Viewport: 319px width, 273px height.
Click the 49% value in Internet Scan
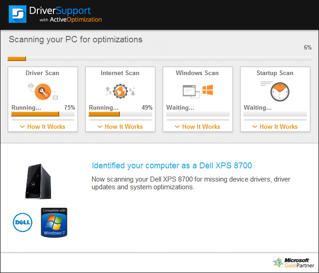point(147,107)
